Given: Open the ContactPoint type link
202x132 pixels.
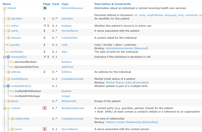Looking at the screenshot, I should pyautogui.click(x=69, y=38).
